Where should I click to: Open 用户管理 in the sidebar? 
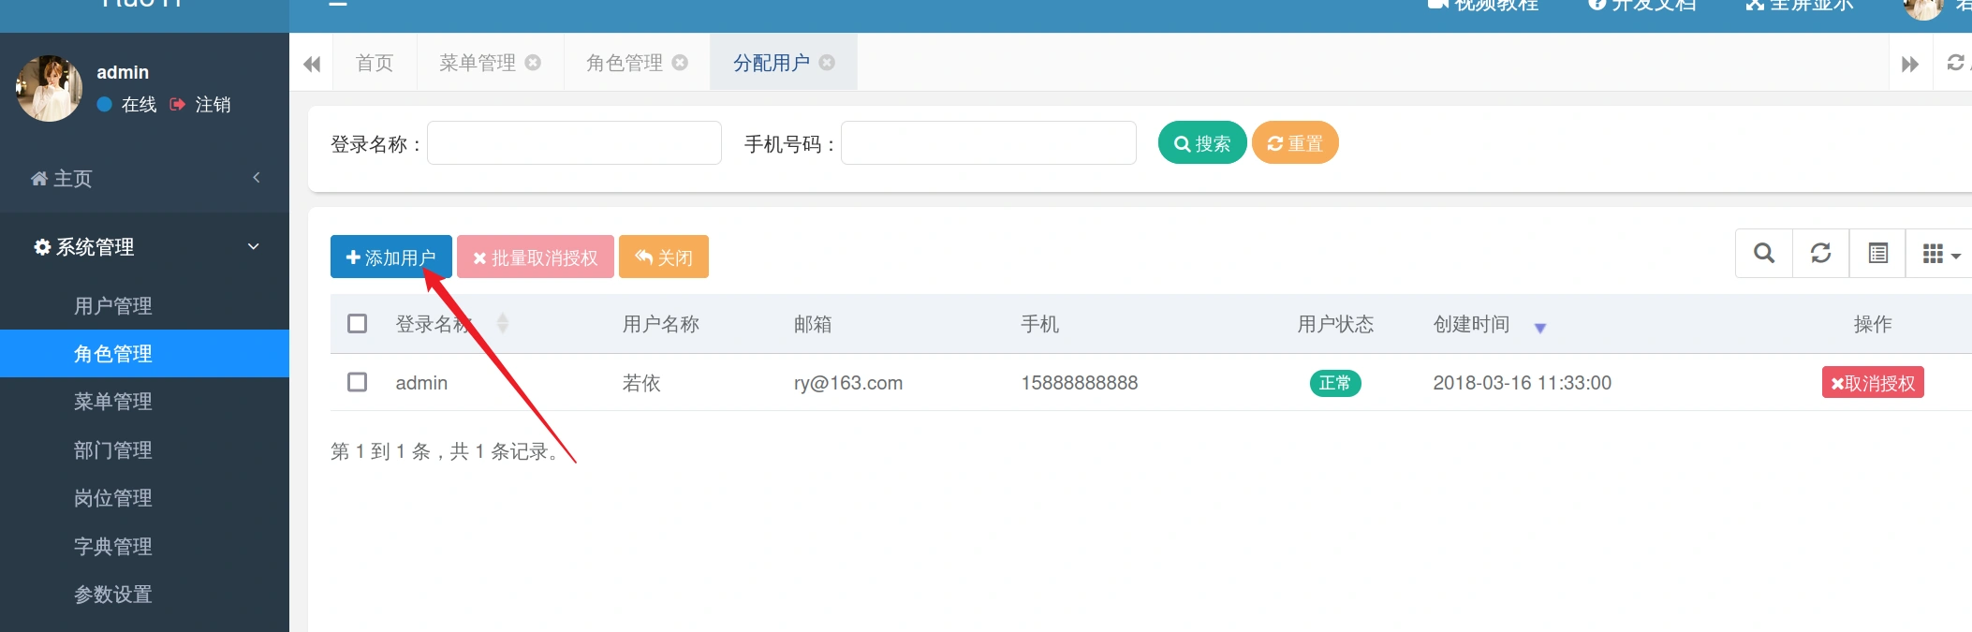pyautogui.click(x=113, y=306)
